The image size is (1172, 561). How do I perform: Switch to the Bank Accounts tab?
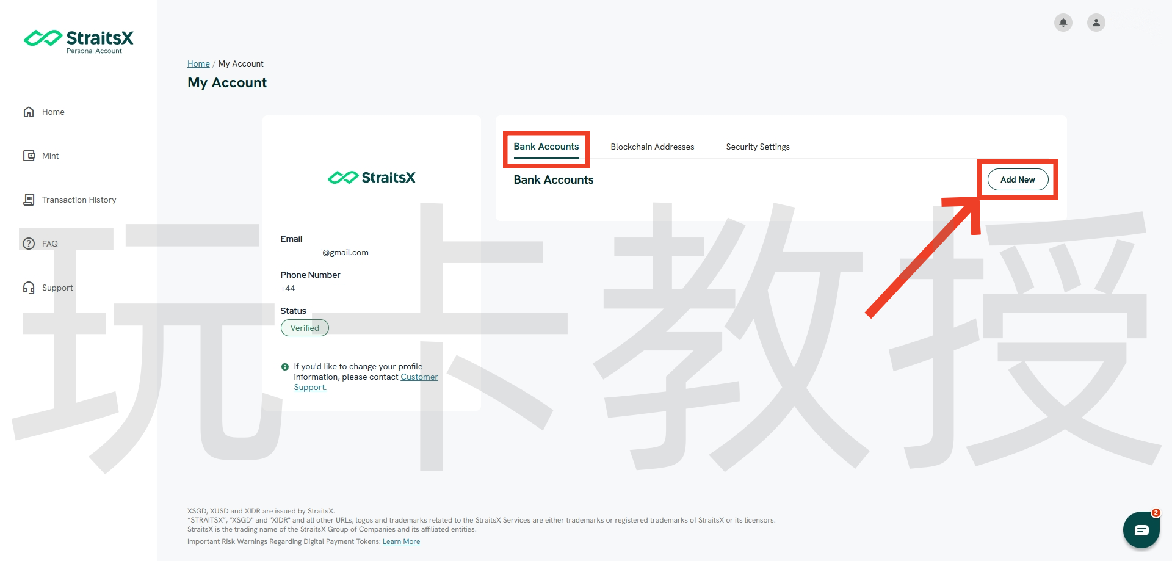pos(546,147)
